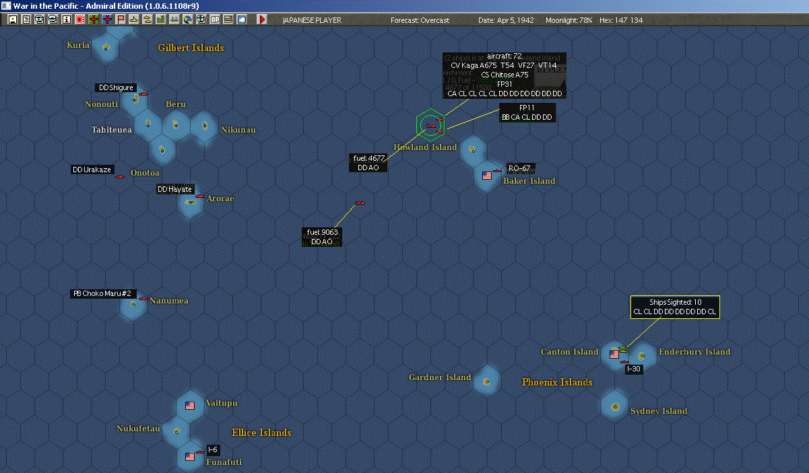Click sighted Allied ships icon at Canton

[623, 349]
